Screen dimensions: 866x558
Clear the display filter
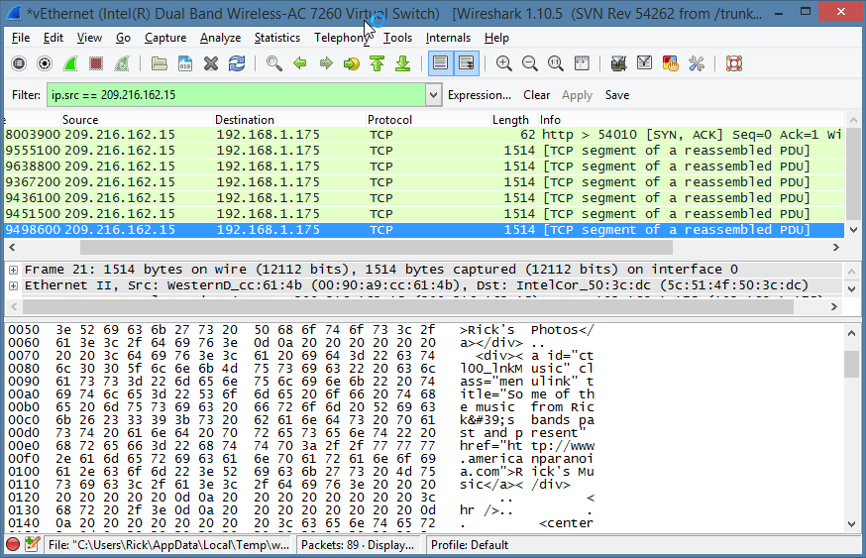(x=536, y=95)
